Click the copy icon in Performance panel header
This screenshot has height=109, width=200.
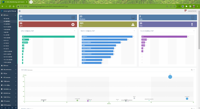point(192,70)
